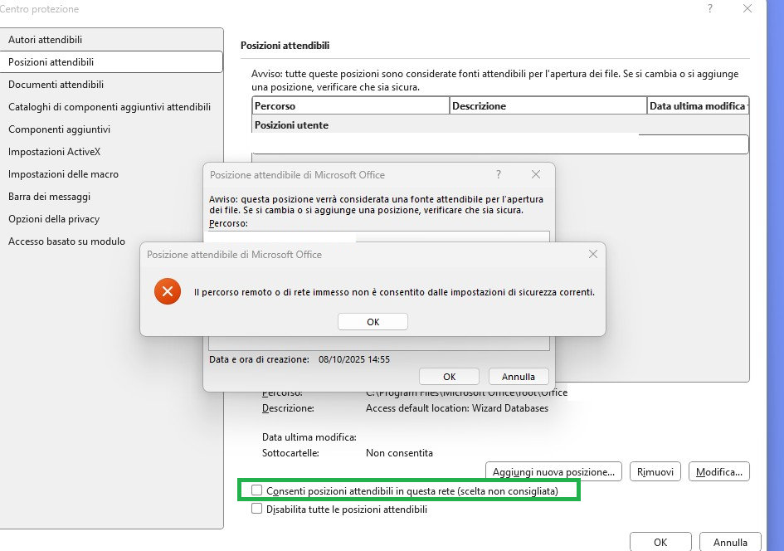The height and width of the screenshot is (551, 784).
Task: Open Cataloghi di componenti aggiuntivi attendibili
Action: 111,107
